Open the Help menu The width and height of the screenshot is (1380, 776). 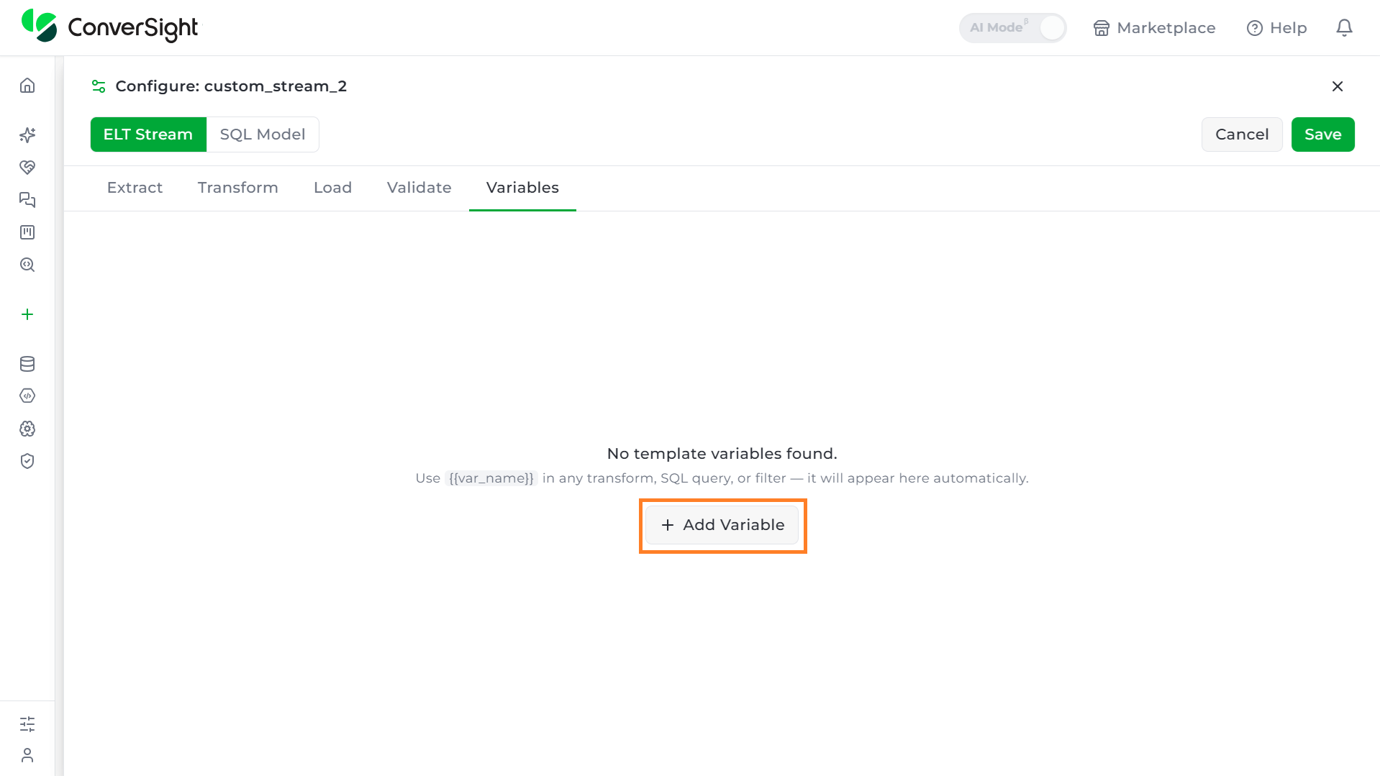(1276, 28)
